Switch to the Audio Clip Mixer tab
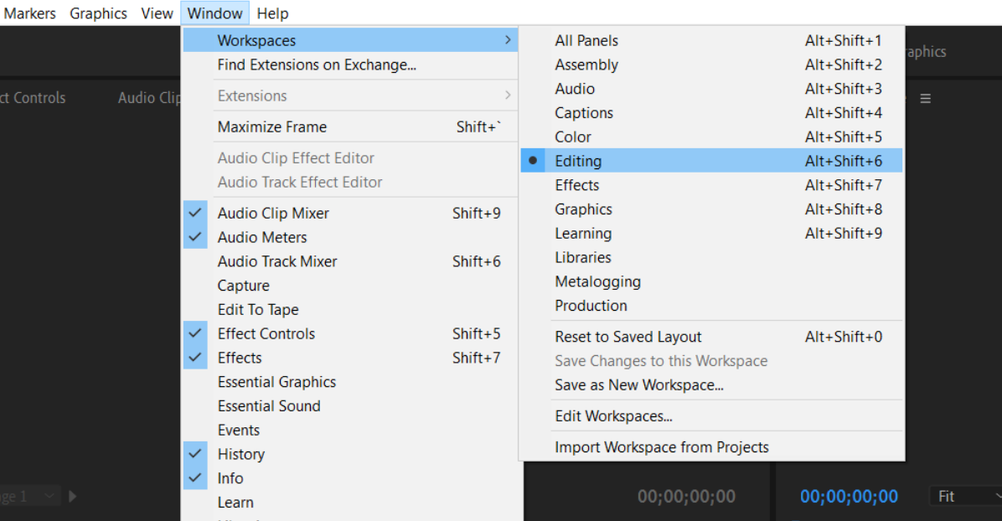This screenshot has height=521, width=1002. point(149,98)
